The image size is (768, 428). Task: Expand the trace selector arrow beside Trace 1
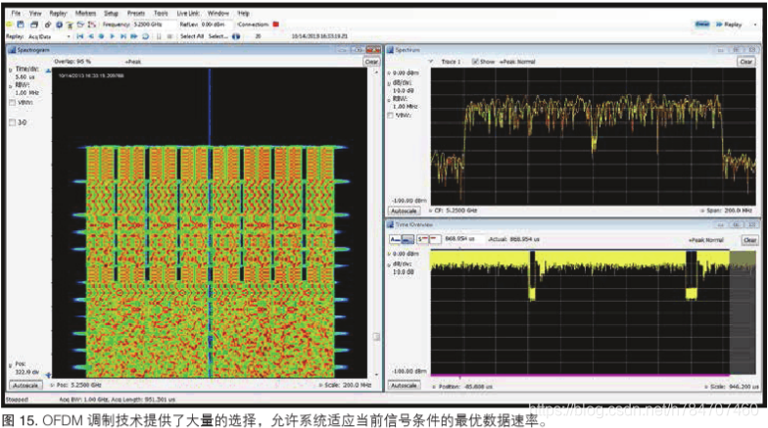click(x=431, y=62)
